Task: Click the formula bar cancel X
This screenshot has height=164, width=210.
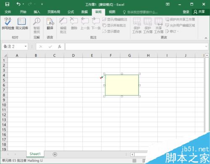Action: [x=41, y=46]
